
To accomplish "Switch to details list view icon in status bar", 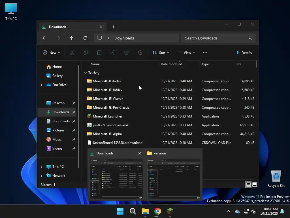I will pos(248,185).
